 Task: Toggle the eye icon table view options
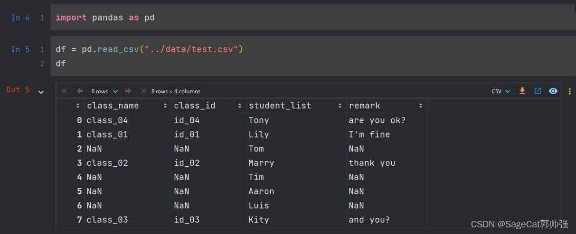pos(553,91)
